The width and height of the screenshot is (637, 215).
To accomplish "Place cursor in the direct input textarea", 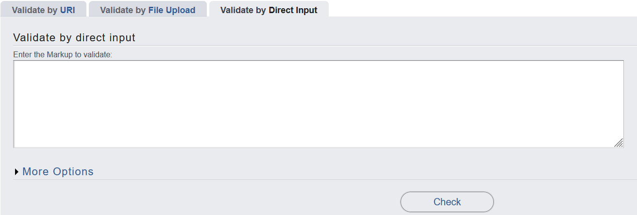I will pos(318,103).
